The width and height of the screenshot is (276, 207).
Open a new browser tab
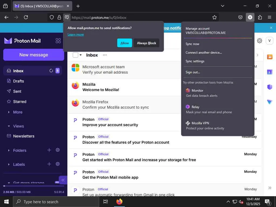tap(78, 6)
